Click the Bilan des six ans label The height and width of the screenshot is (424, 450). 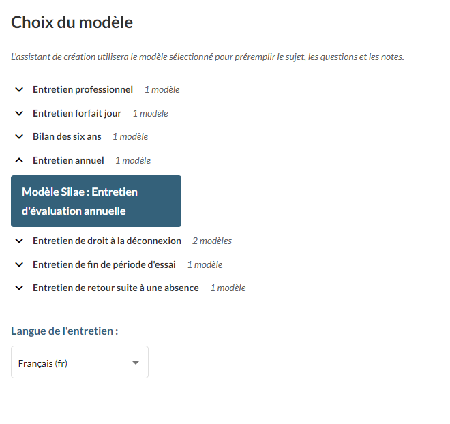pyautogui.click(x=67, y=136)
